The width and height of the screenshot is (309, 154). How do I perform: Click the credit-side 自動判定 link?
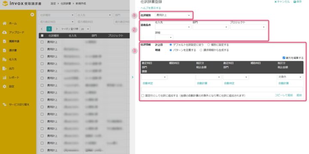pos(229,83)
